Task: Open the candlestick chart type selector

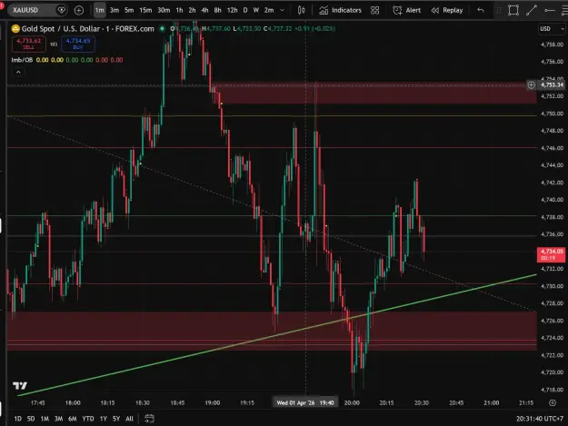Action: [x=301, y=10]
